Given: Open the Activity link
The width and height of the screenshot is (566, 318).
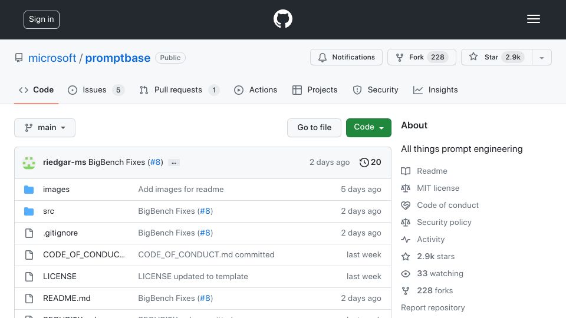Looking at the screenshot, I should pyautogui.click(x=430, y=240).
